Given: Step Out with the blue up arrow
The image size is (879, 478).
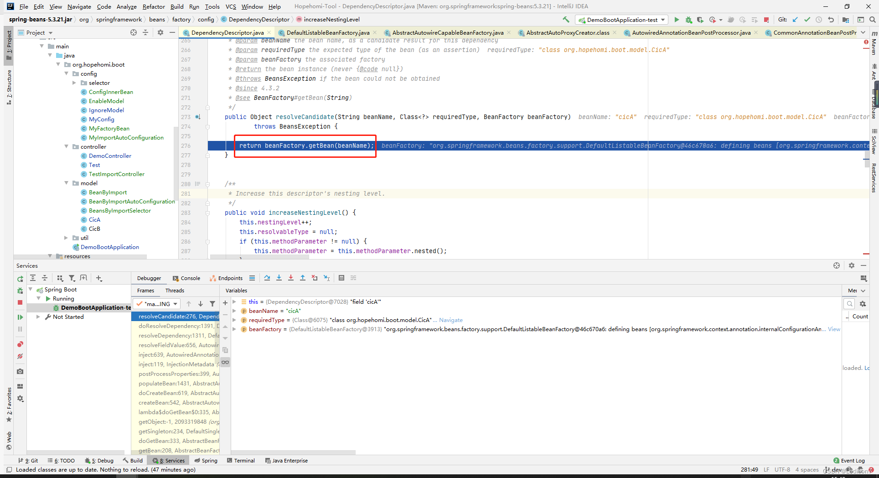Looking at the screenshot, I should [303, 278].
